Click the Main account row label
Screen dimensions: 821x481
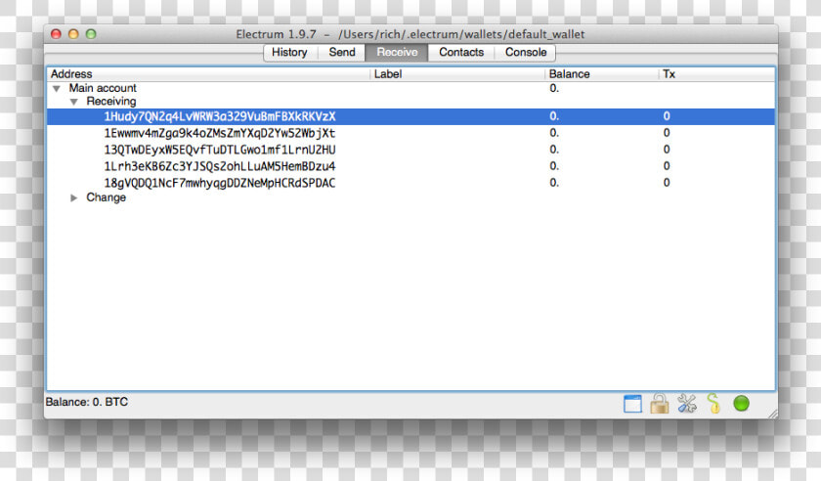point(103,88)
